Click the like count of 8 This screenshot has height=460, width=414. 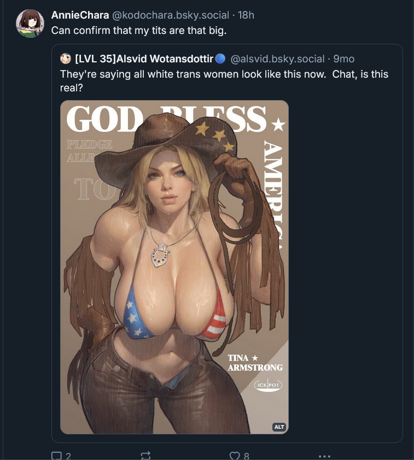click(x=247, y=456)
